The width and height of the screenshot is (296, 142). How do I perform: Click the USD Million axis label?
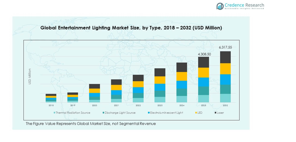tap(30, 76)
